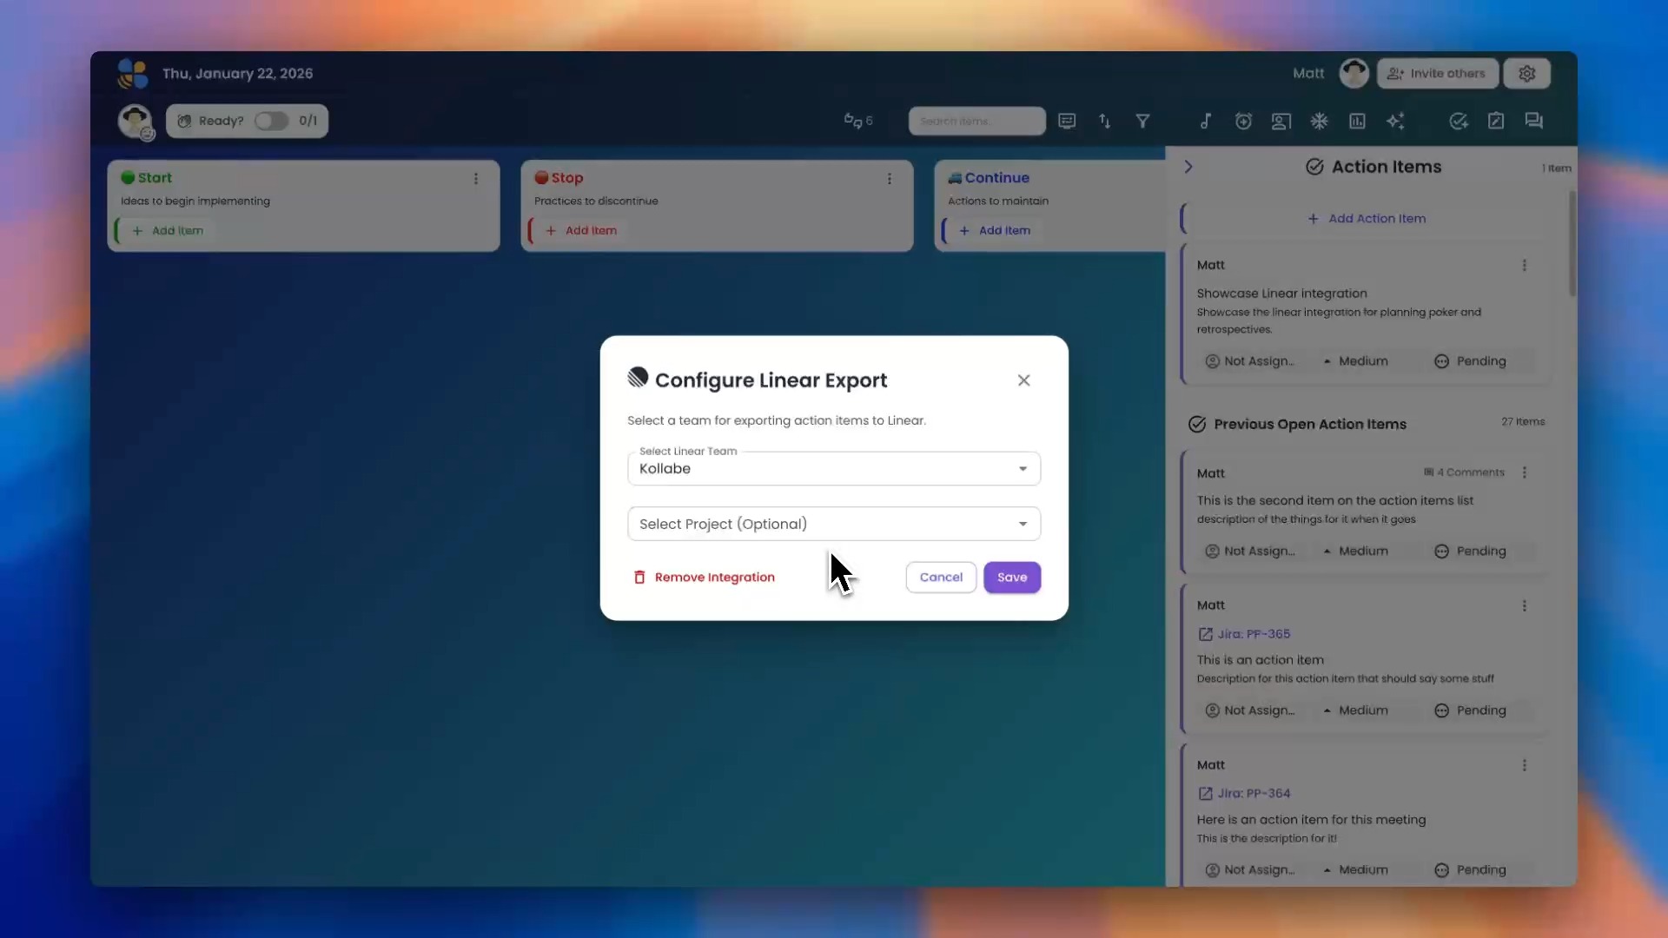Change Medium priority on Showcase Linear item
Screen dimensions: 1668x938
point(1355,361)
